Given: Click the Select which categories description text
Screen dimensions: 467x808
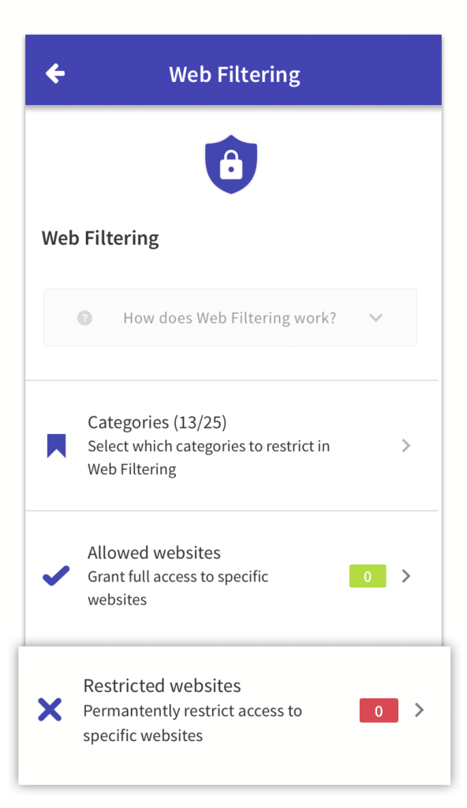Looking at the screenshot, I should pos(208,457).
